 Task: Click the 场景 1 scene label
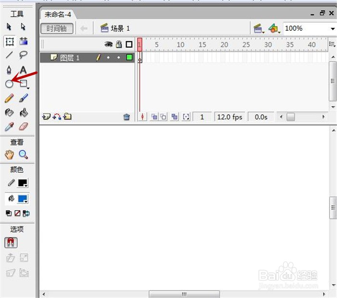point(115,28)
